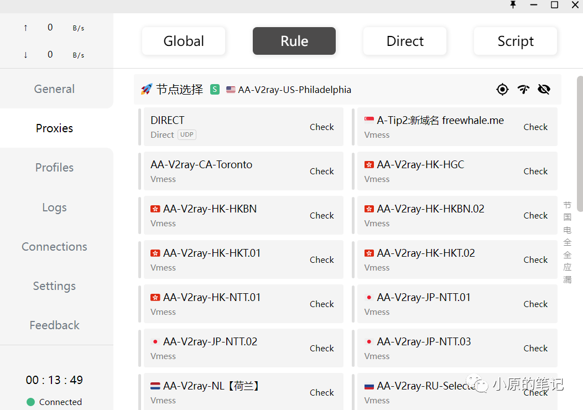Switch proxy mode to Direct

[405, 41]
